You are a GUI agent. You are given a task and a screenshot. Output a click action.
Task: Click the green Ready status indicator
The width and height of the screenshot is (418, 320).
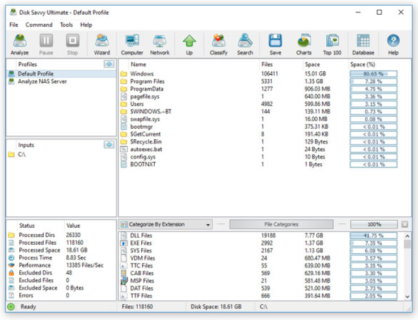(x=11, y=306)
